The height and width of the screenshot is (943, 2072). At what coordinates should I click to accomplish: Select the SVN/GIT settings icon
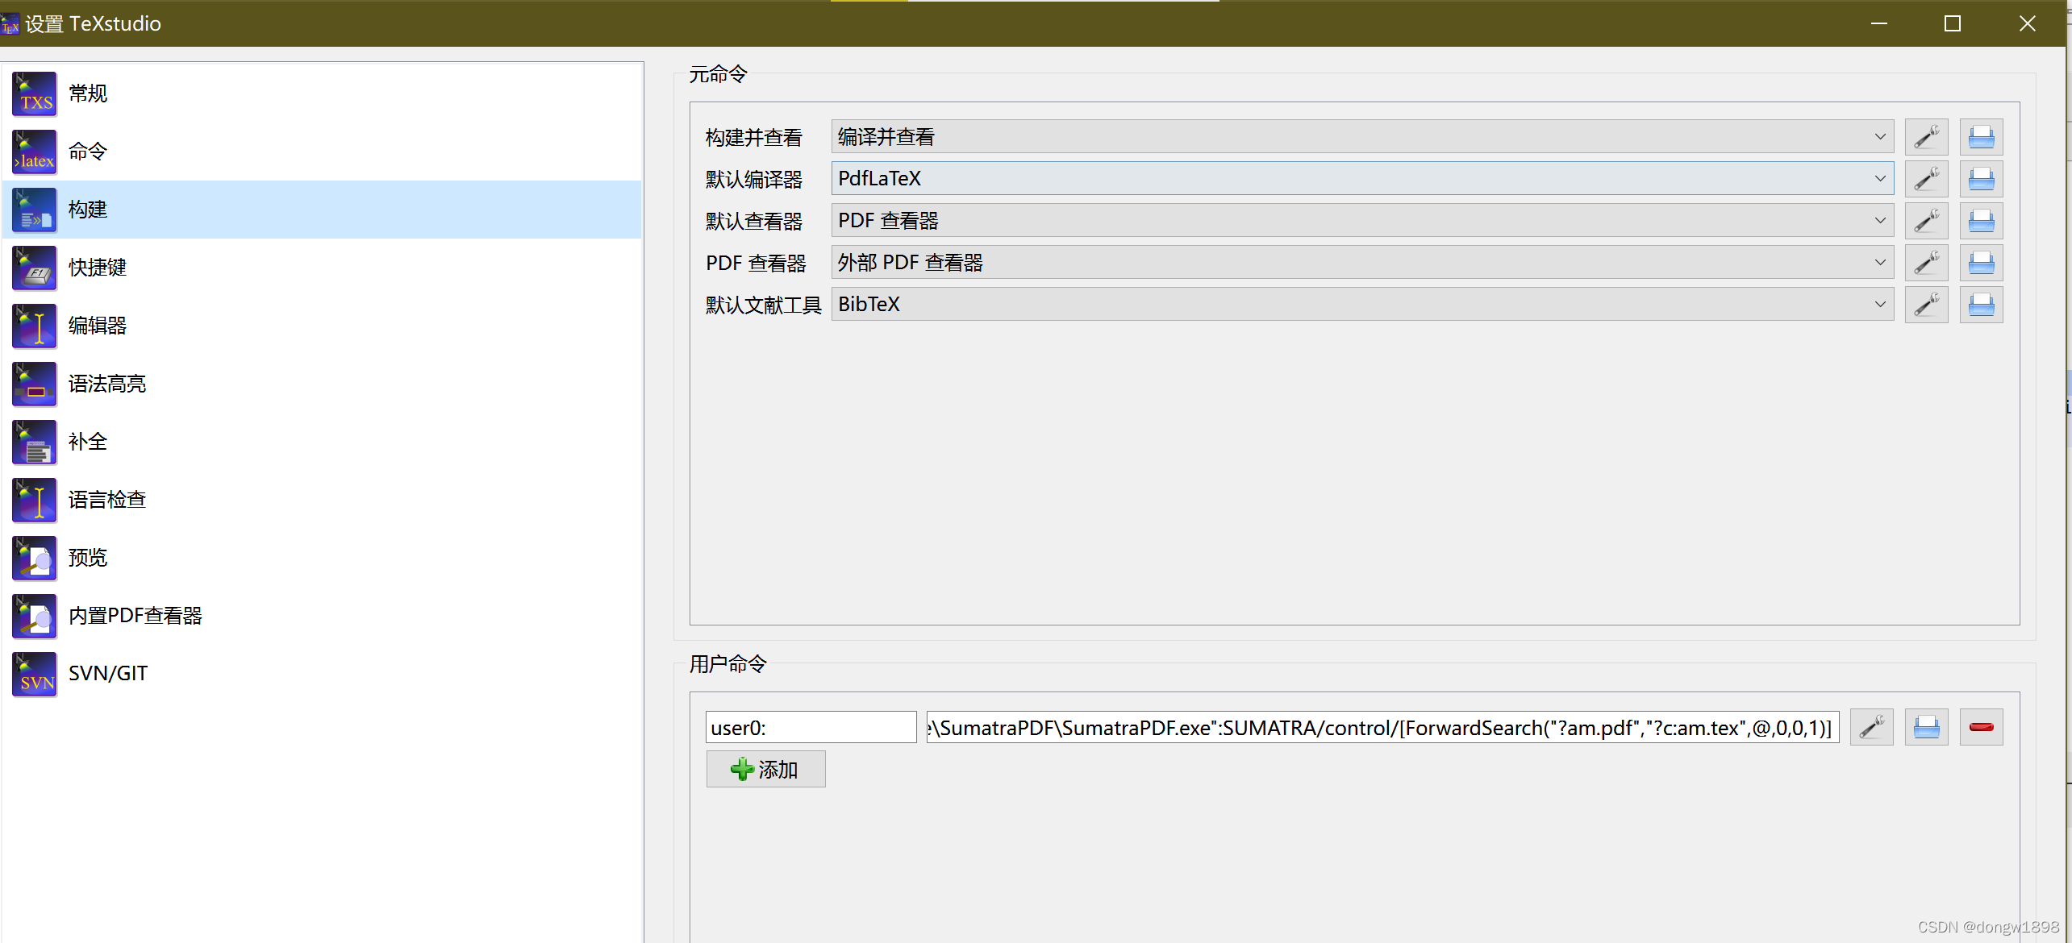[35, 674]
